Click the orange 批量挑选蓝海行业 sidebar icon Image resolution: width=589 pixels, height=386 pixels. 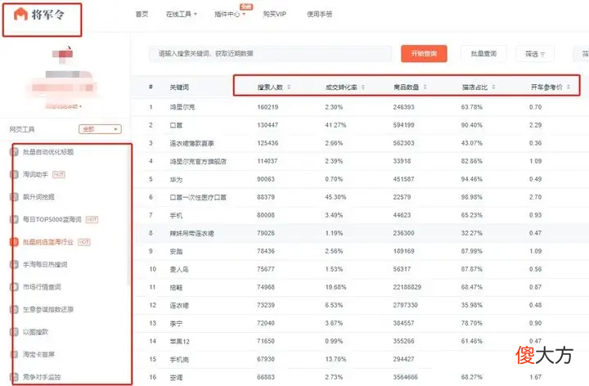[14, 242]
